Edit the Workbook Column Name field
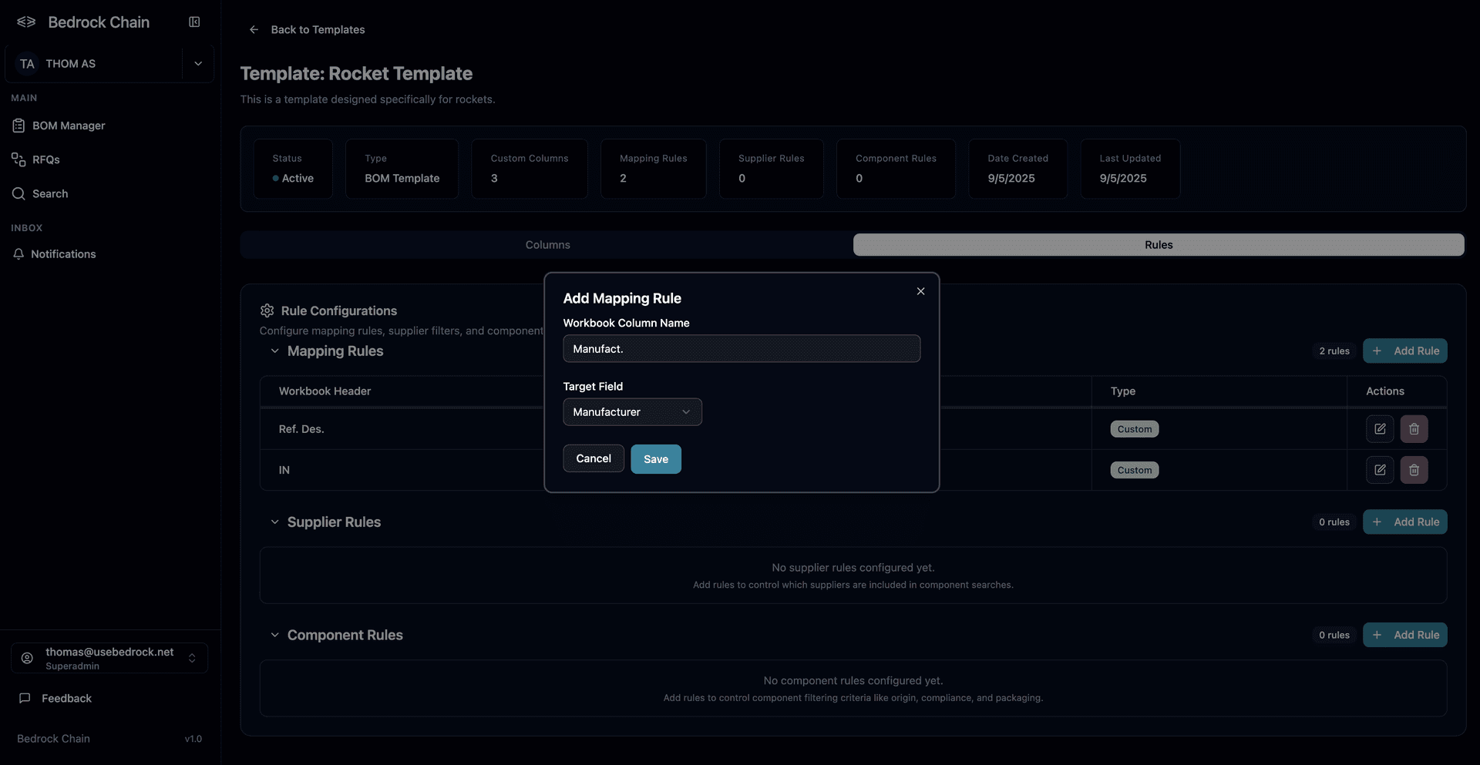Viewport: 1480px width, 765px height. tap(741, 348)
